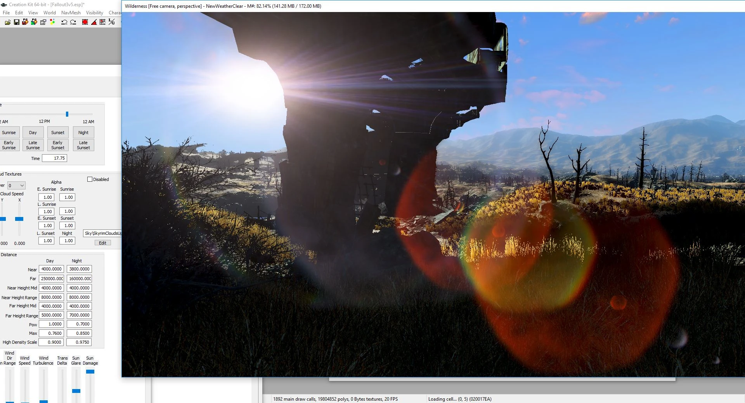
Task: Click the Cloud Speed X slider handle
Action: point(19,219)
